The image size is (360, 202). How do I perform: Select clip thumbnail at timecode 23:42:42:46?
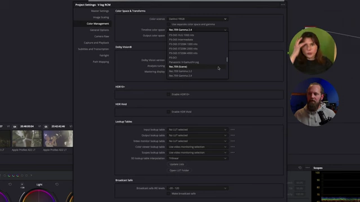click(58, 139)
